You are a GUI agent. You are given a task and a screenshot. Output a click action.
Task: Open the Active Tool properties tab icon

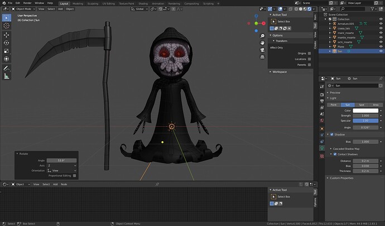click(x=322, y=86)
